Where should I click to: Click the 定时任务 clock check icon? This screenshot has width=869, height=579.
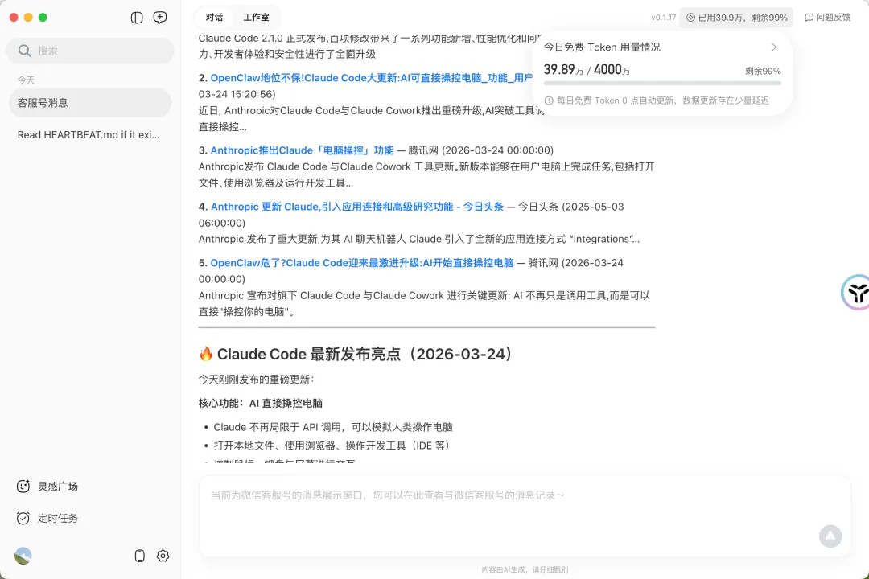tap(23, 519)
